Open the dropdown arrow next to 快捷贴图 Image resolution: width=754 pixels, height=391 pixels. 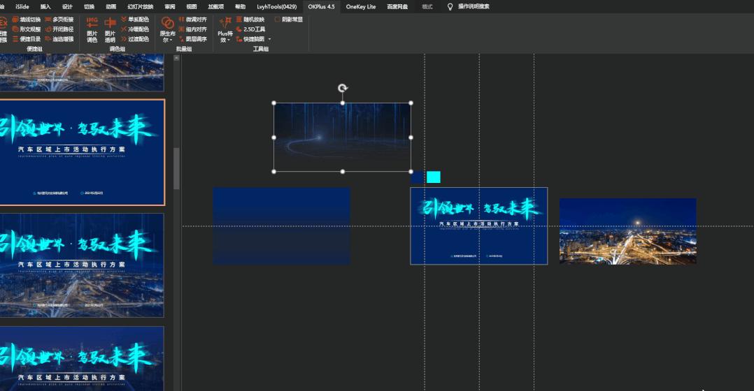click(x=269, y=39)
